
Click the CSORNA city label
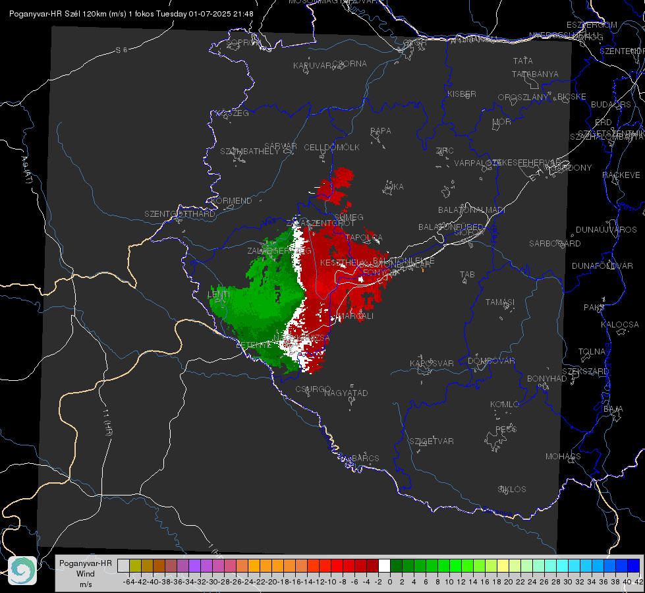[x=350, y=64]
